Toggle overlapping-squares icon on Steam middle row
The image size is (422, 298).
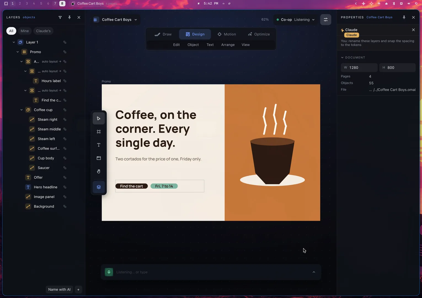coord(65,129)
